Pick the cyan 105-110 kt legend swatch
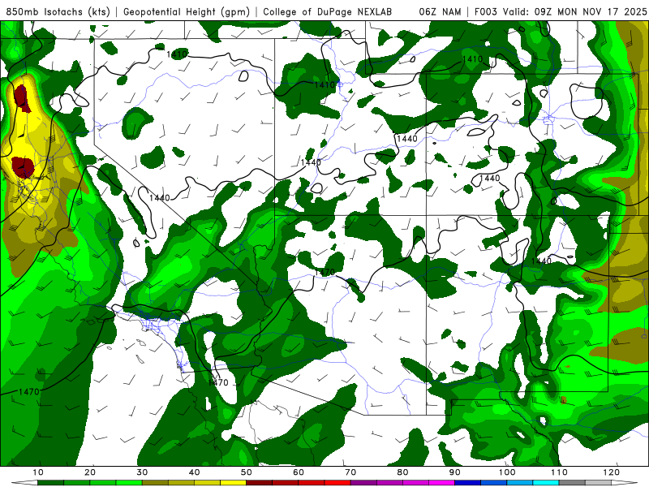649x487 pixels. pos(546,482)
